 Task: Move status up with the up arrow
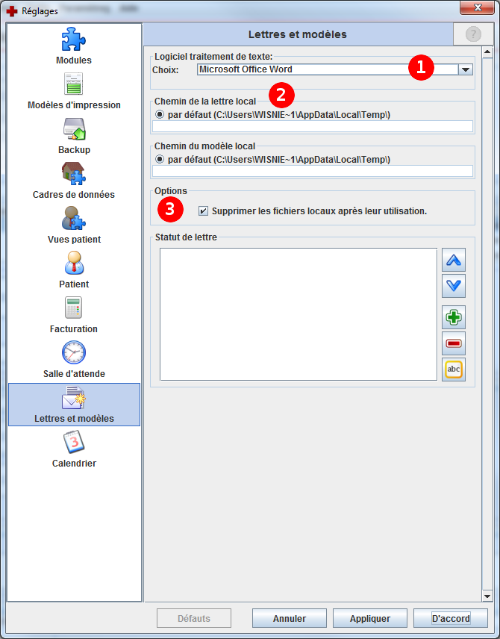click(454, 261)
